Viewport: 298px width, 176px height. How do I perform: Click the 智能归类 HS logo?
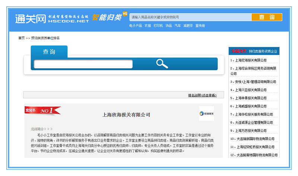tap(110, 16)
